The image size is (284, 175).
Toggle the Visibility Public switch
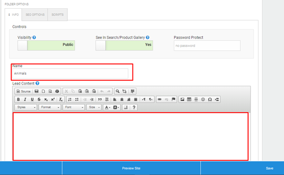coord(46,45)
